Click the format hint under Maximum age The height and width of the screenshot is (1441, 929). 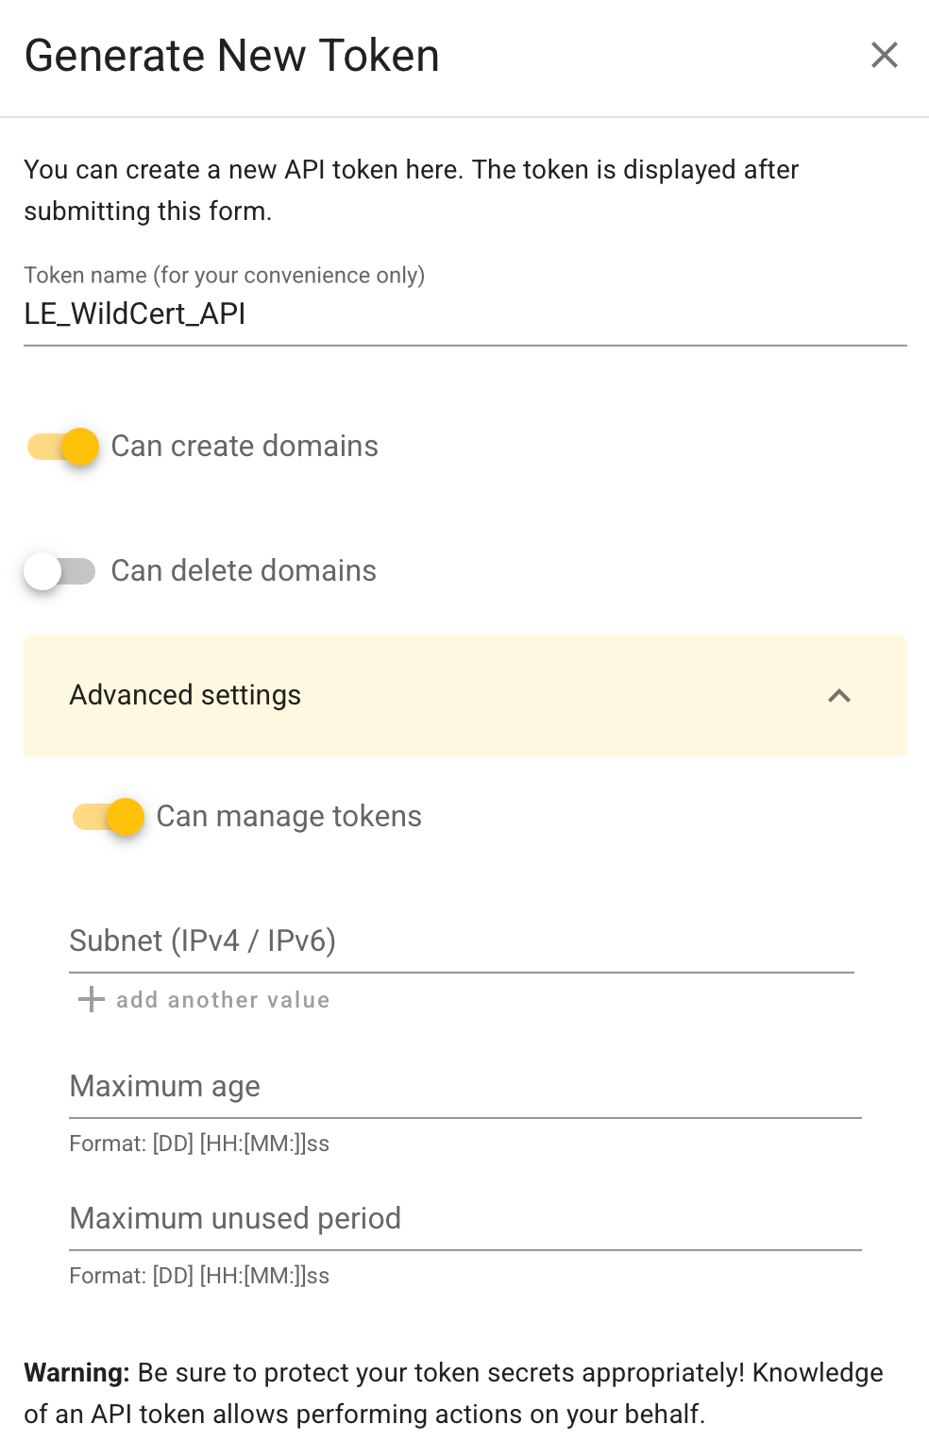click(x=199, y=1144)
